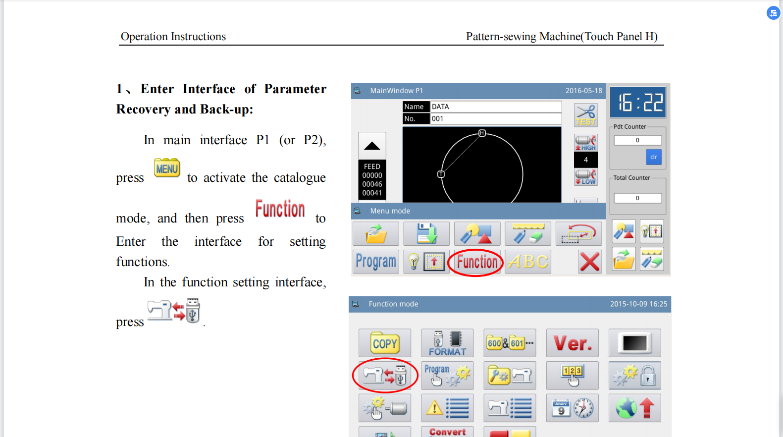
Task: Click the pattern transform rotate icon
Action: coord(579,233)
